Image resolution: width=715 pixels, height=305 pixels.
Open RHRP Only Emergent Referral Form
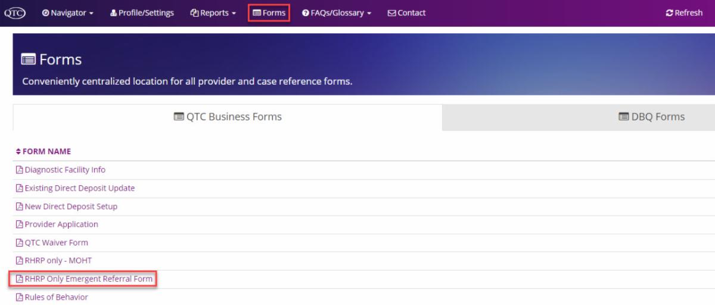tap(88, 279)
